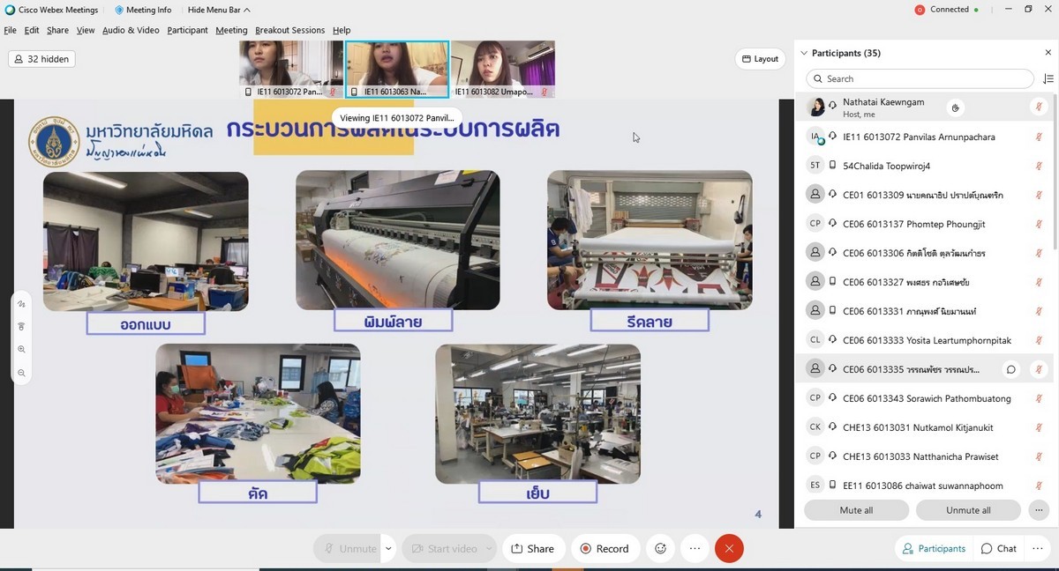The image size is (1059, 571).
Task: Open chat bubble for participant CE06 6013335
Action: click(x=1011, y=369)
